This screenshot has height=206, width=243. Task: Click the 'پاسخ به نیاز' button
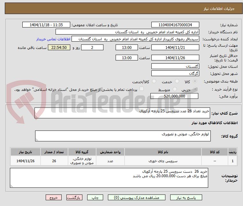coord(186,197)
